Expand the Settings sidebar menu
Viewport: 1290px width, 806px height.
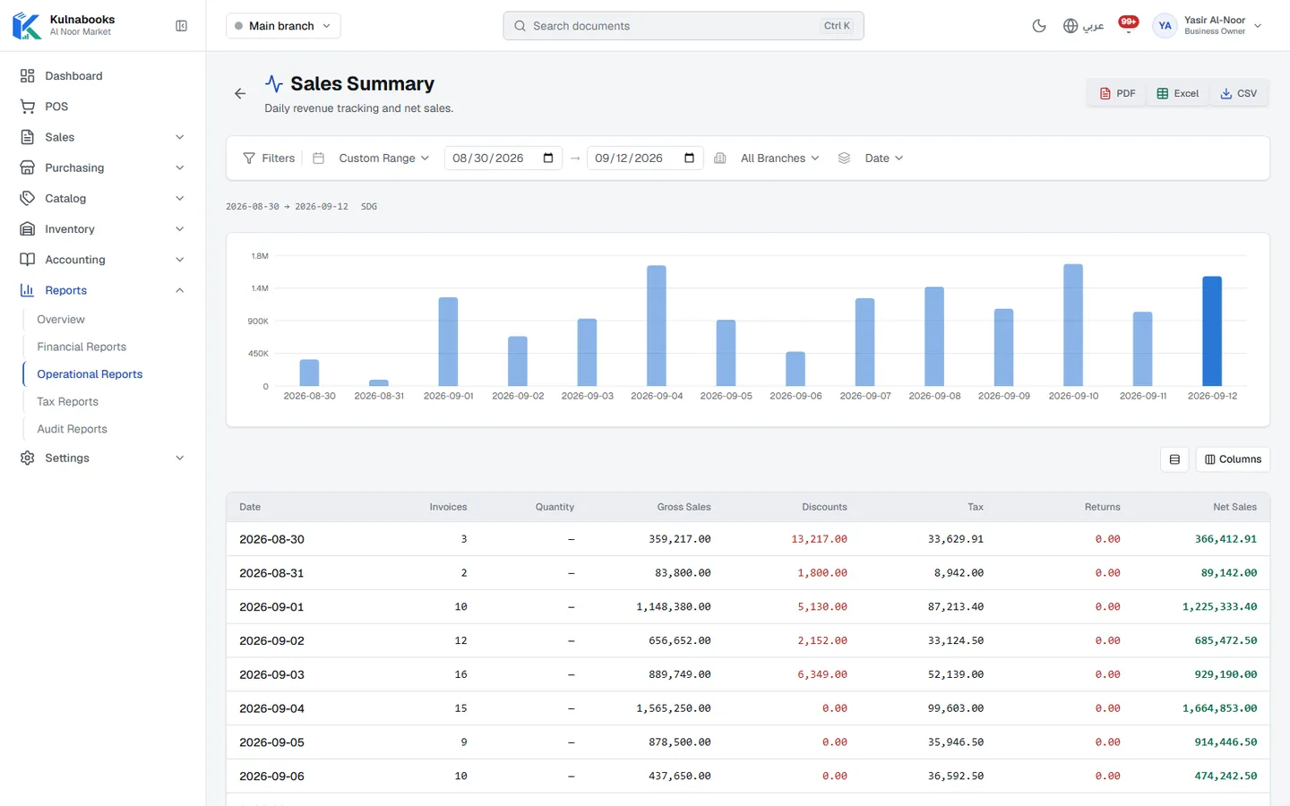click(x=103, y=458)
